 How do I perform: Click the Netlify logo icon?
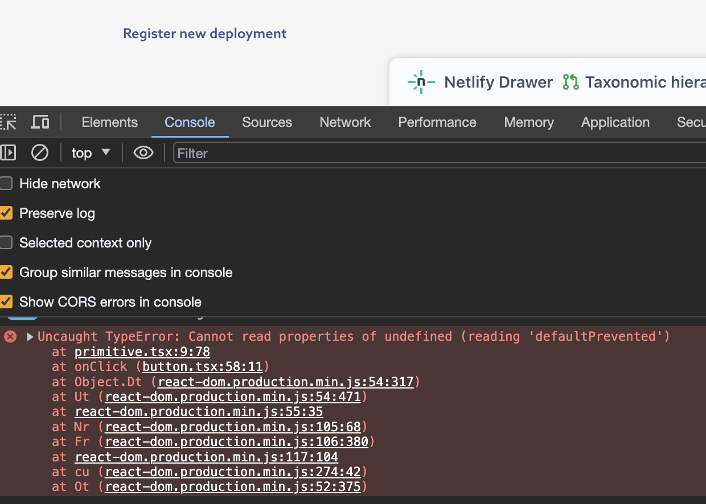pos(421,82)
